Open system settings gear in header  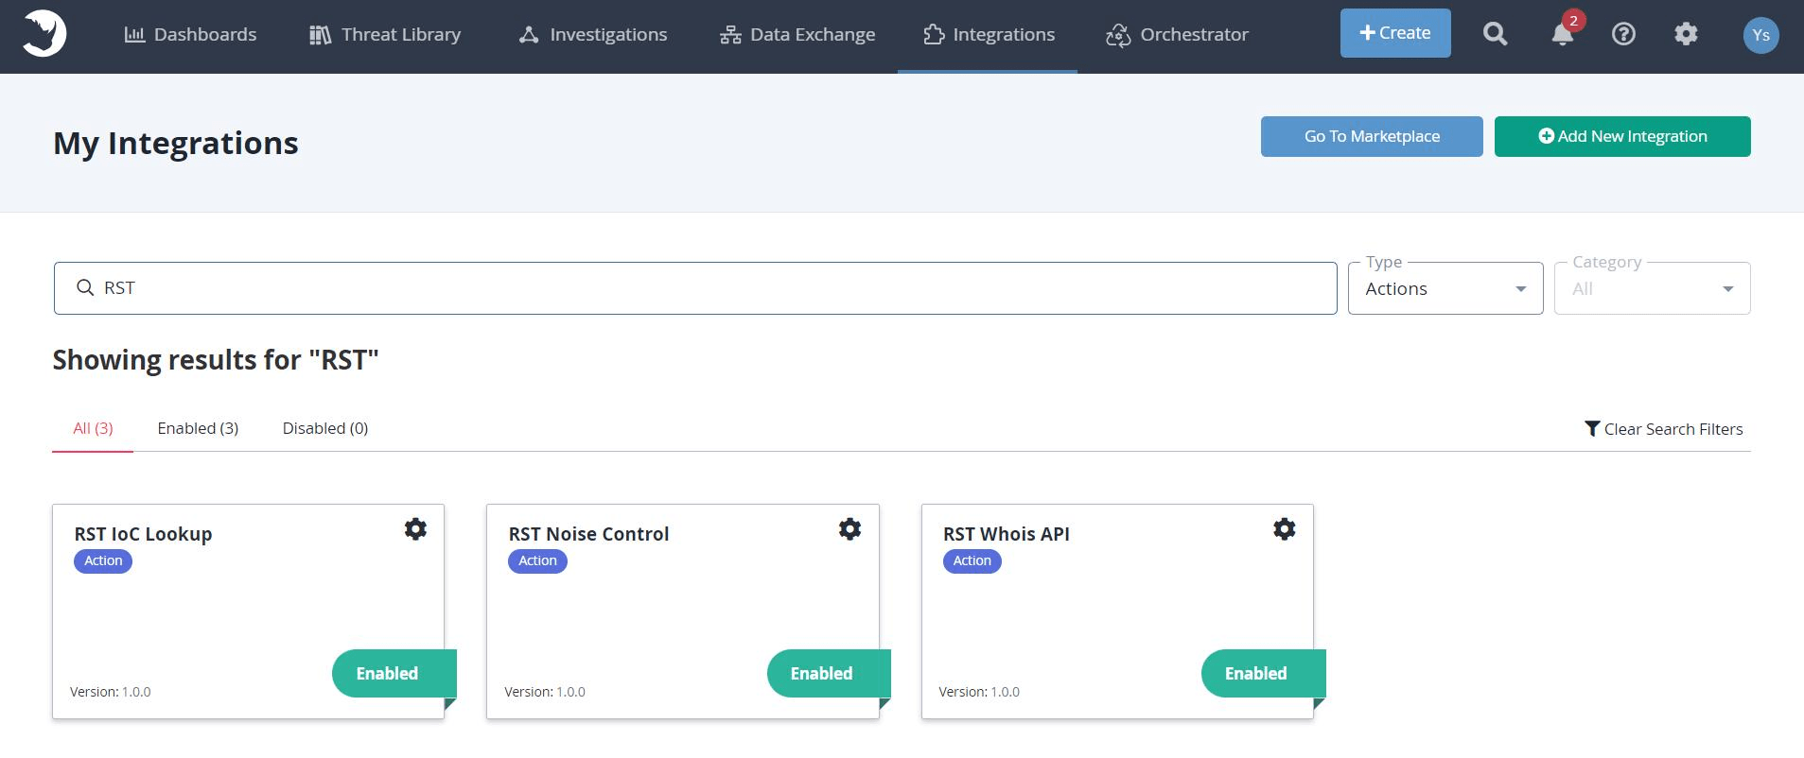pyautogui.click(x=1686, y=34)
